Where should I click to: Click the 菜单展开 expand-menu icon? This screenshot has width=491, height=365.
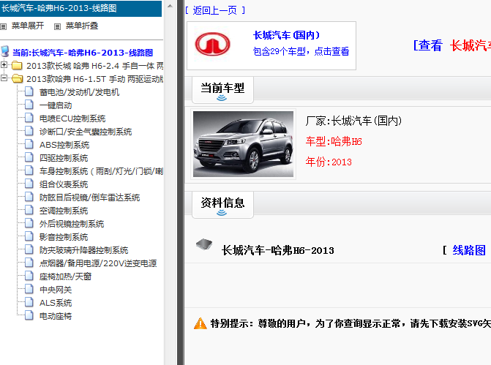tap(4, 26)
